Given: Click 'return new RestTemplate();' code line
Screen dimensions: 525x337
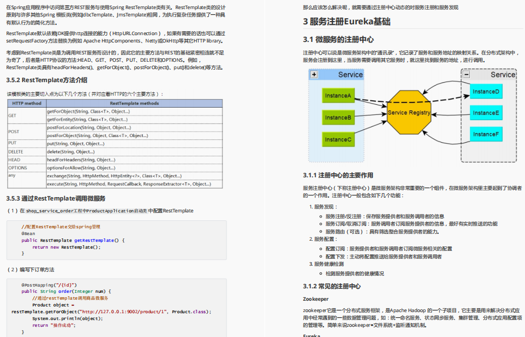Looking at the screenshot, I should (x=66, y=247).
